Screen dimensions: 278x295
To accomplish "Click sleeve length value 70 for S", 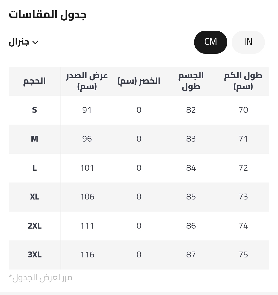I will [x=243, y=110].
